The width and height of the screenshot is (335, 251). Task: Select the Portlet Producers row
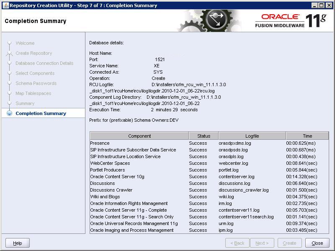click(209, 170)
